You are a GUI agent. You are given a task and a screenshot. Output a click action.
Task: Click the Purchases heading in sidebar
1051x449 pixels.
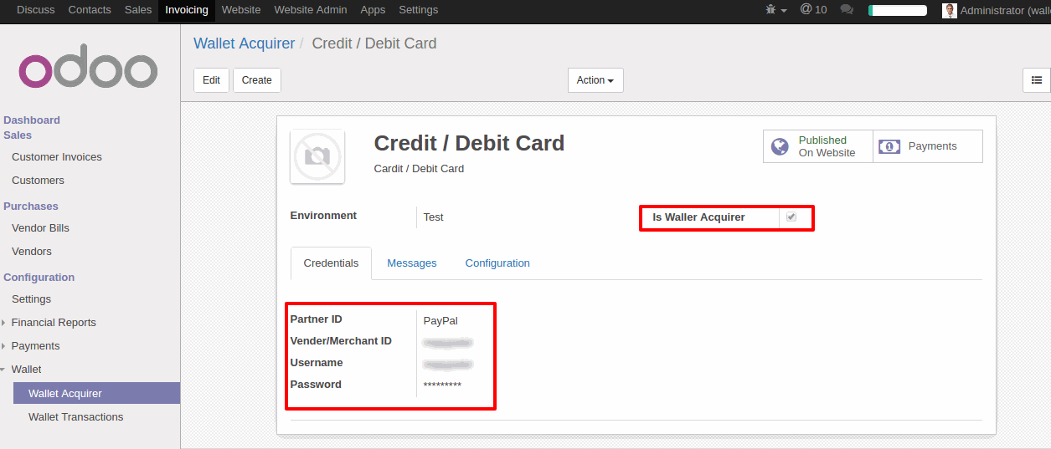coord(31,207)
